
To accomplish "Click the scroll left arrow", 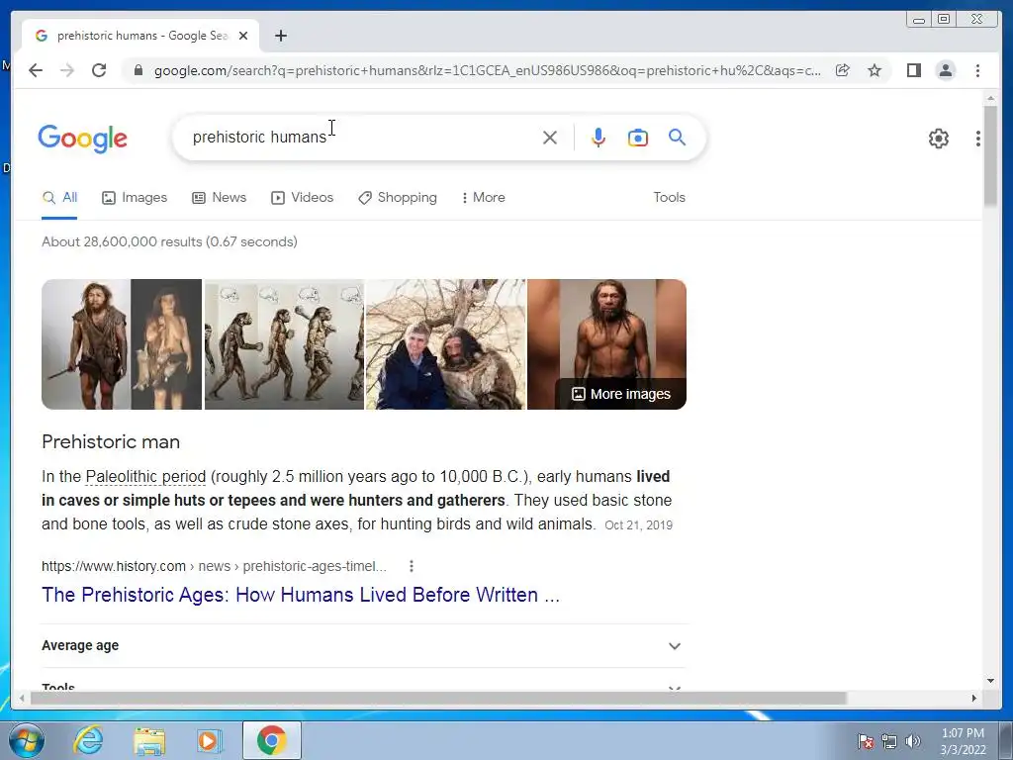I will [22, 698].
